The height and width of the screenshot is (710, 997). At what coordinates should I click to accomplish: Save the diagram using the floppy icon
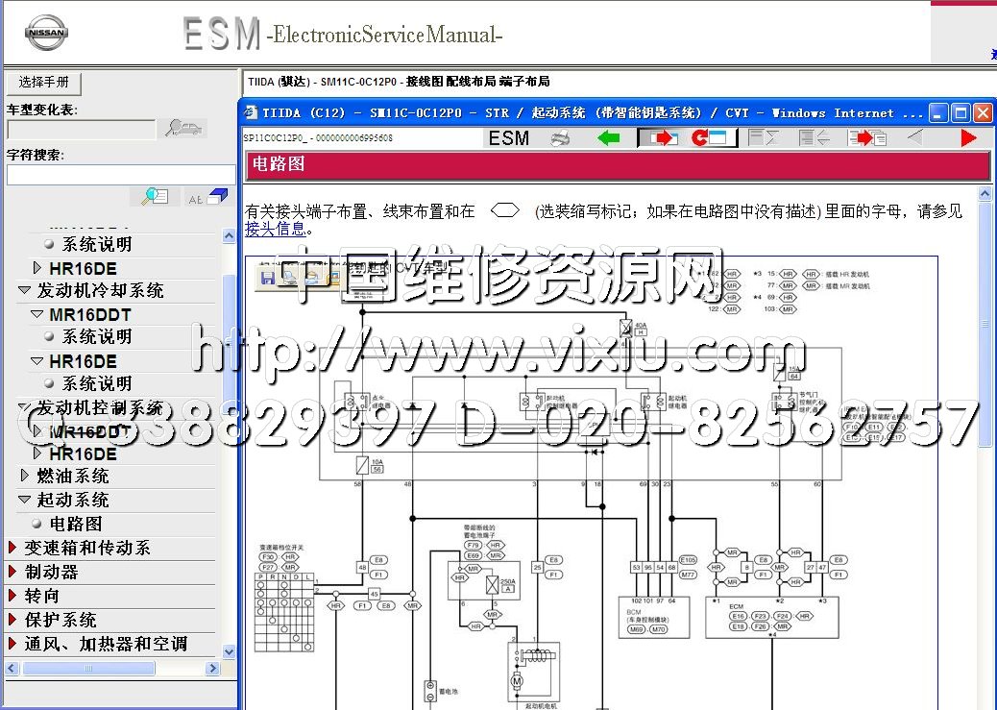pyautogui.click(x=267, y=277)
